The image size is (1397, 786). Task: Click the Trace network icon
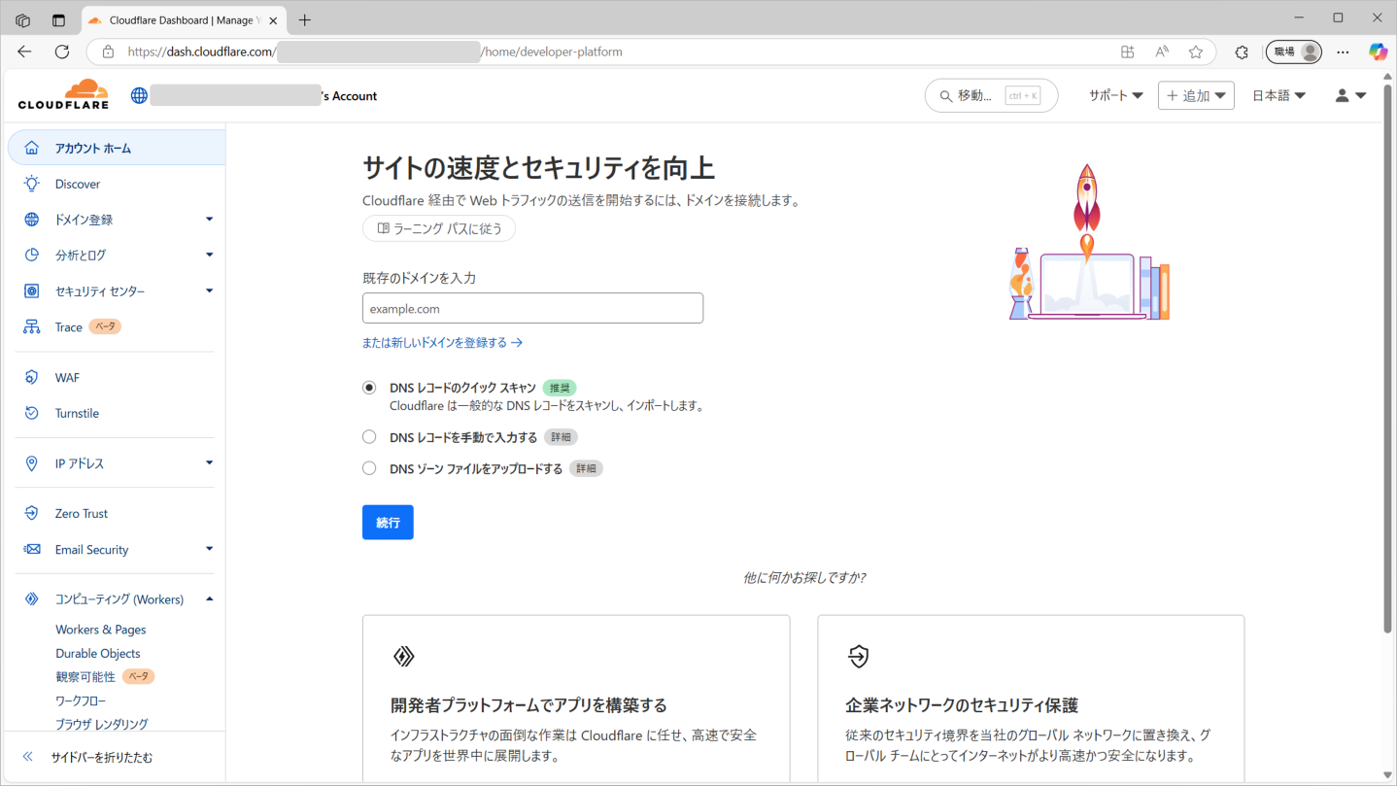click(32, 326)
